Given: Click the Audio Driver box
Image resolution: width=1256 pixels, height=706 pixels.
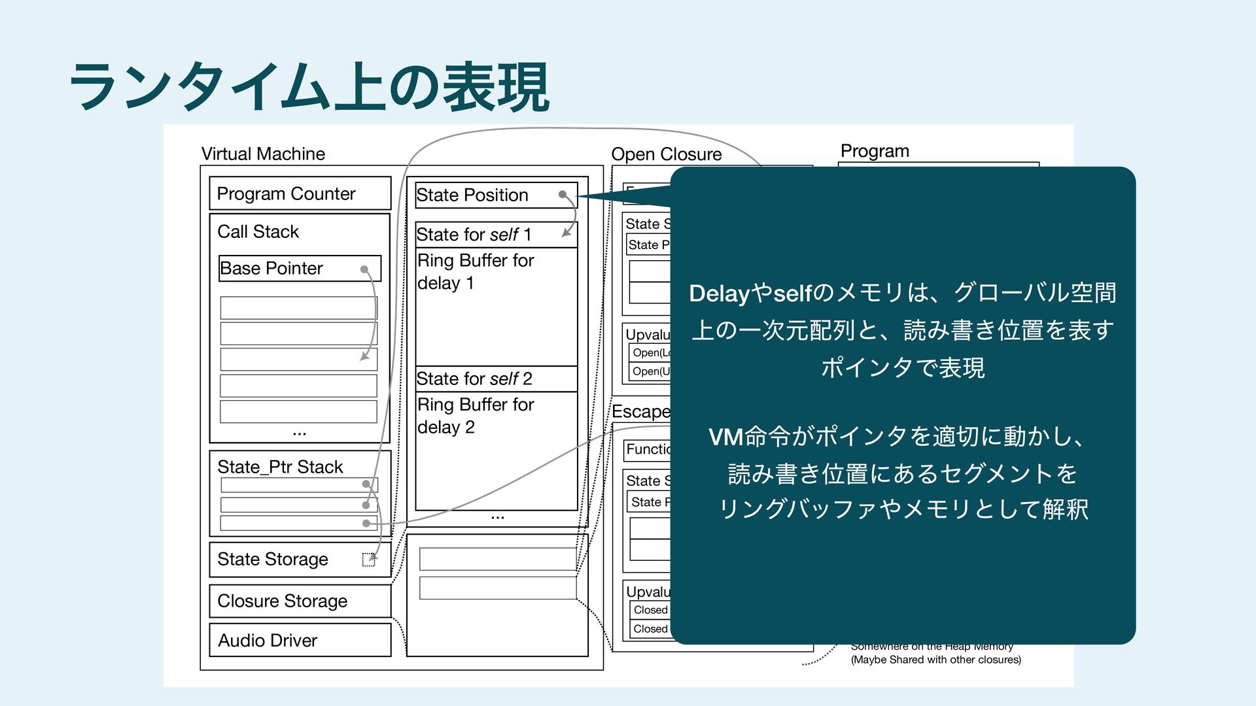Looking at the screenshot, I should (x=300, y=640).
